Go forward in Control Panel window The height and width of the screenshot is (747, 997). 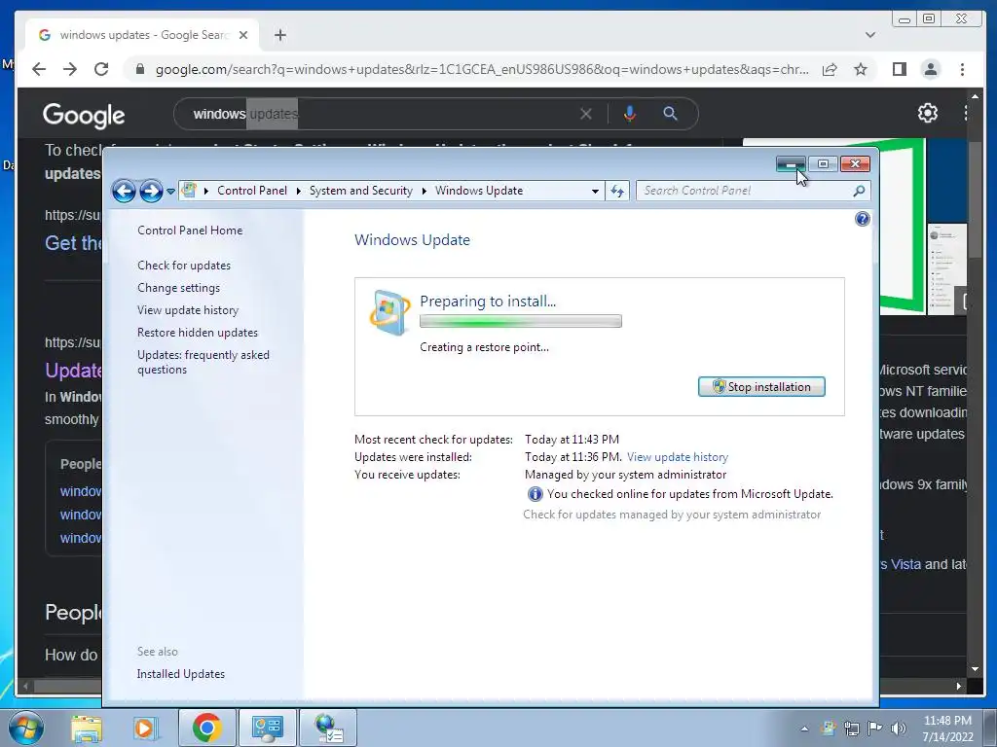[151, 191]
